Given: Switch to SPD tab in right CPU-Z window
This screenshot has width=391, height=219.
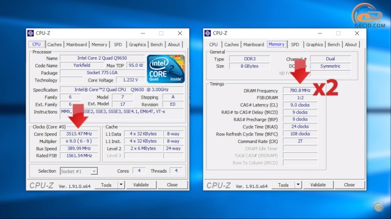Looking at the screenshot, I should [295, 44].
